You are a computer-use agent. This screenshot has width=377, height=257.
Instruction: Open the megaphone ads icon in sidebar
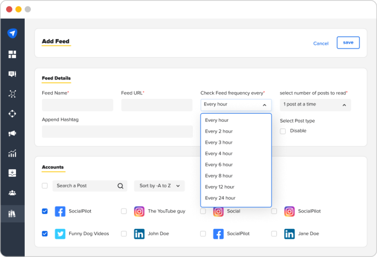12,133
